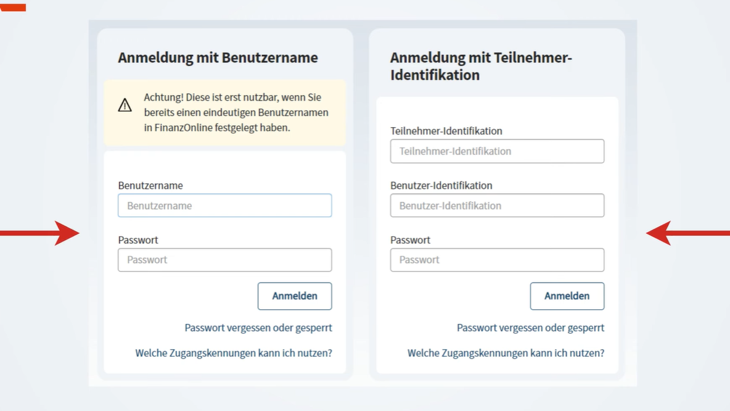
Task: Click the Anmeldung mit Teilnehmer-Identifikation heading
Action: click(480, 66)
